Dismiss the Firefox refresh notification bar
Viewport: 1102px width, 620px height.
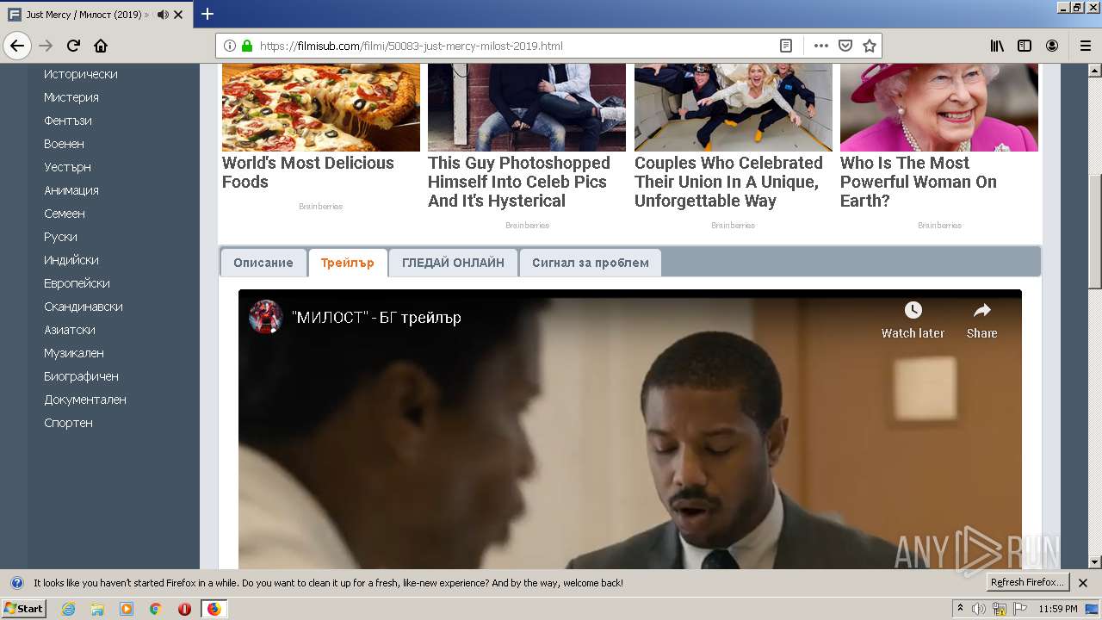[x=1083, y=583]
